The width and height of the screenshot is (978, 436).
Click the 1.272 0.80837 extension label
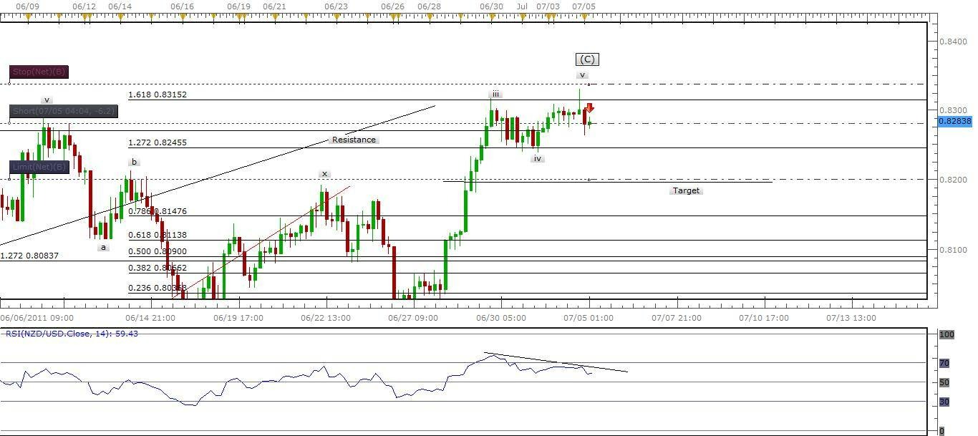pos(29,256)
